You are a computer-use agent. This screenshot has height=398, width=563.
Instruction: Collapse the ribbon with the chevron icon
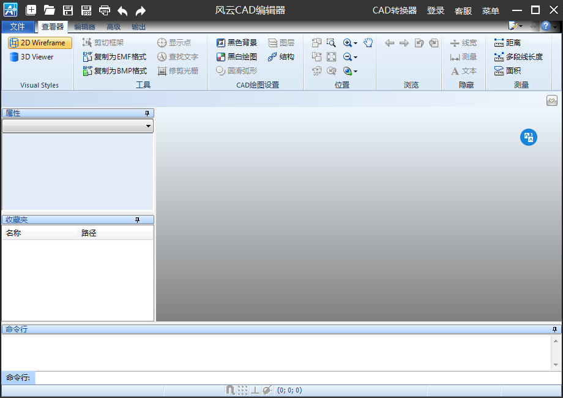[x=533, y=26]
